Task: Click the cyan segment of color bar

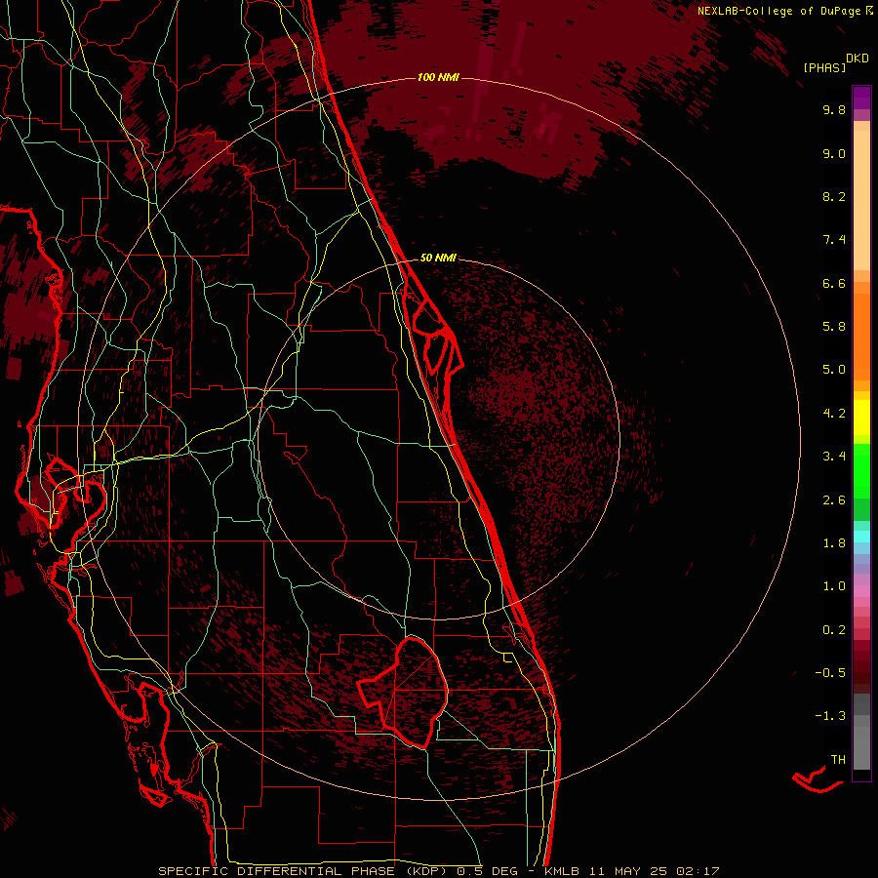Action: click(x=861, y=537)
